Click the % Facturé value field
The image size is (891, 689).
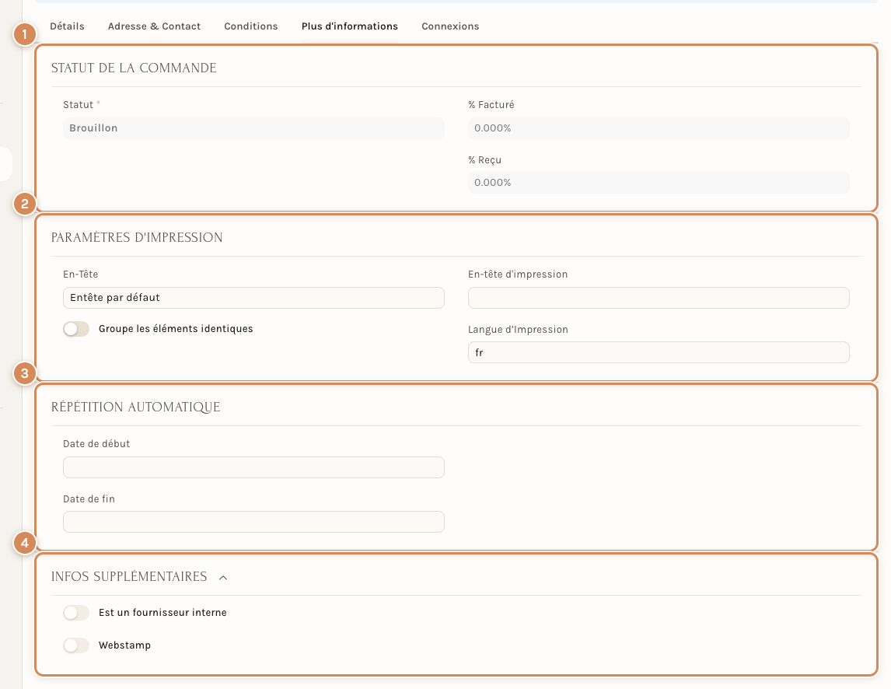[x=659, y=128]
